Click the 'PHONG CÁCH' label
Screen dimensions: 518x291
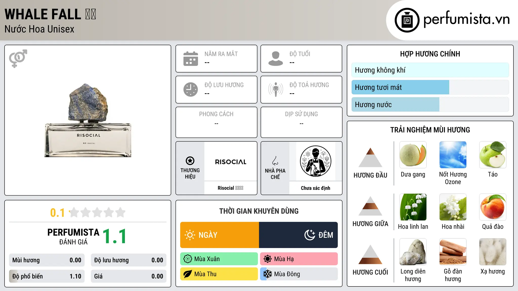coord(216,114)
